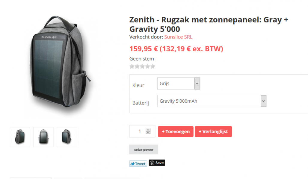
Task: Increase quantity with the up arrow
Action: pos(148,130)
